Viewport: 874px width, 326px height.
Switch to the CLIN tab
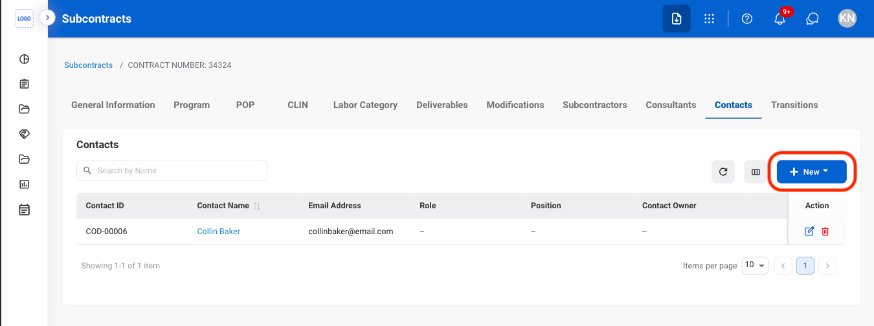coord(298,105)
